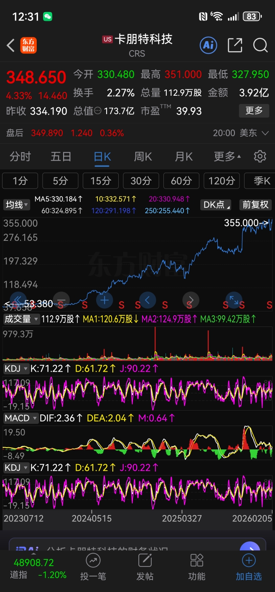Select the 15分 interval
This screenshot has height=592, width=275.
(101, 181)
